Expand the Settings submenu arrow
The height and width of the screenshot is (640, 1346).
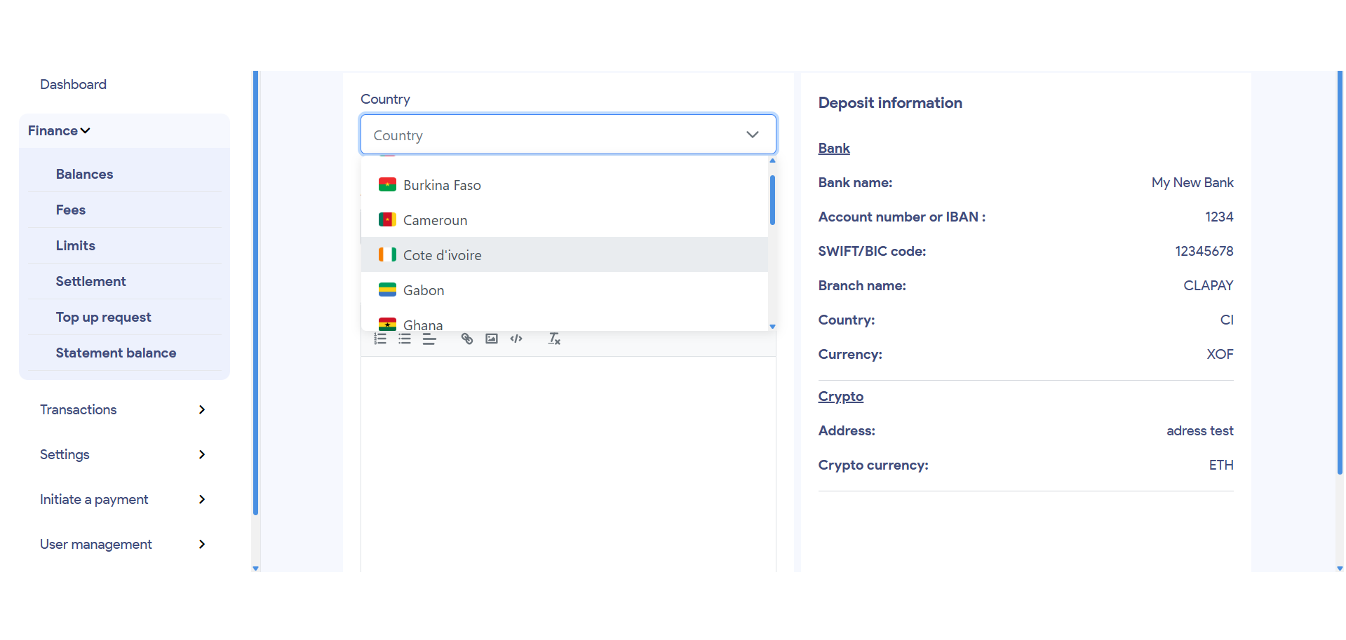(x=202, y=455)
